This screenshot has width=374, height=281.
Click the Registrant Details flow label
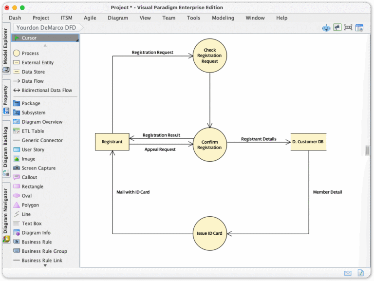coord(259,139)
